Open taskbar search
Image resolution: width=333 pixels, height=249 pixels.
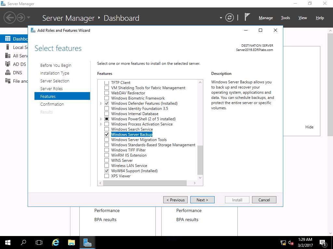click(x=23, y=243)
